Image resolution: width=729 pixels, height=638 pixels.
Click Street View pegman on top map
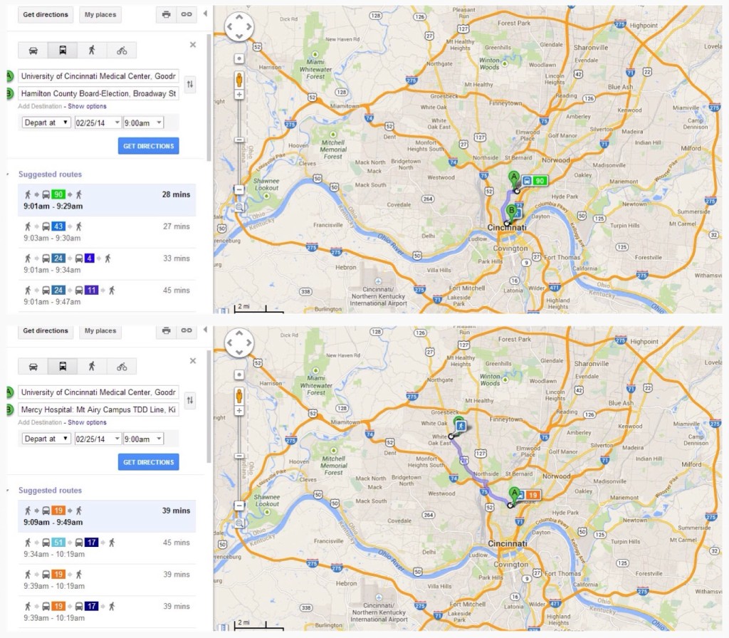click(x=239, y=80)
